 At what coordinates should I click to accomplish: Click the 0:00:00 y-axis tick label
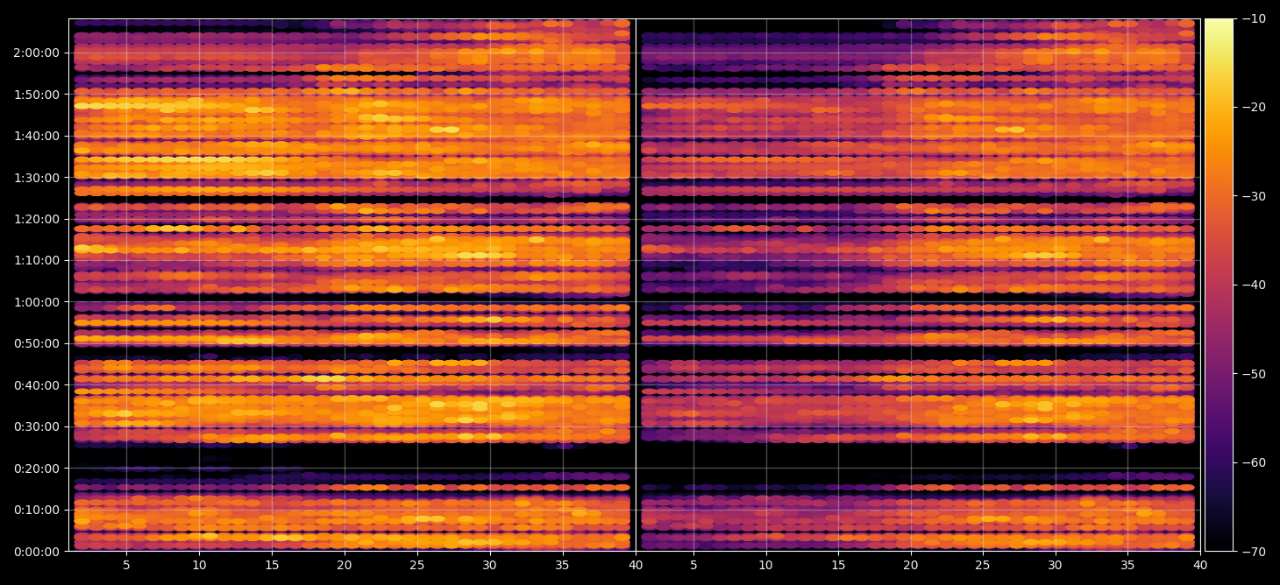pos(36,552)
